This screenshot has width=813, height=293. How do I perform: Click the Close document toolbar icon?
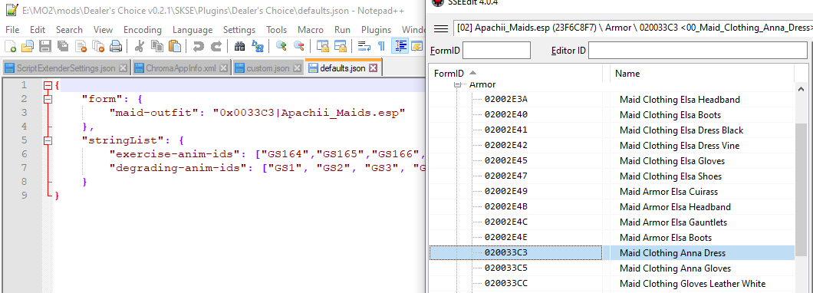[81, 46]
